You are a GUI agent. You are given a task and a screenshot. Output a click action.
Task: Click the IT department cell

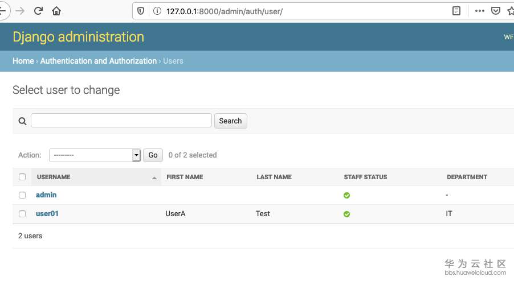[x=449, y=214]
